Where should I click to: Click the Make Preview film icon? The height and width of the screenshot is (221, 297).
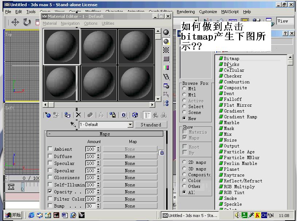pos(166,76)
